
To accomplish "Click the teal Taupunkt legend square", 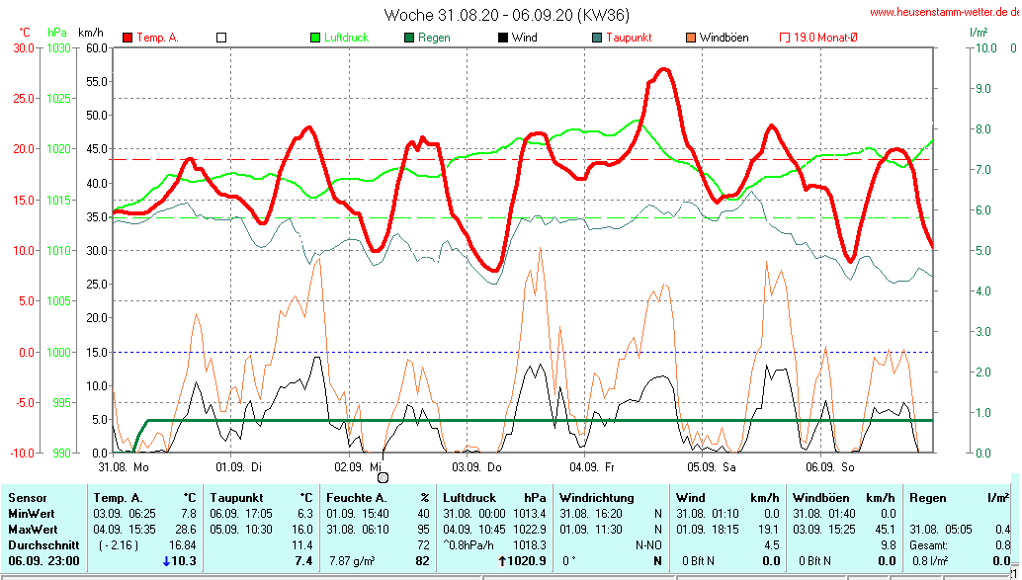I will pos(597,38).
